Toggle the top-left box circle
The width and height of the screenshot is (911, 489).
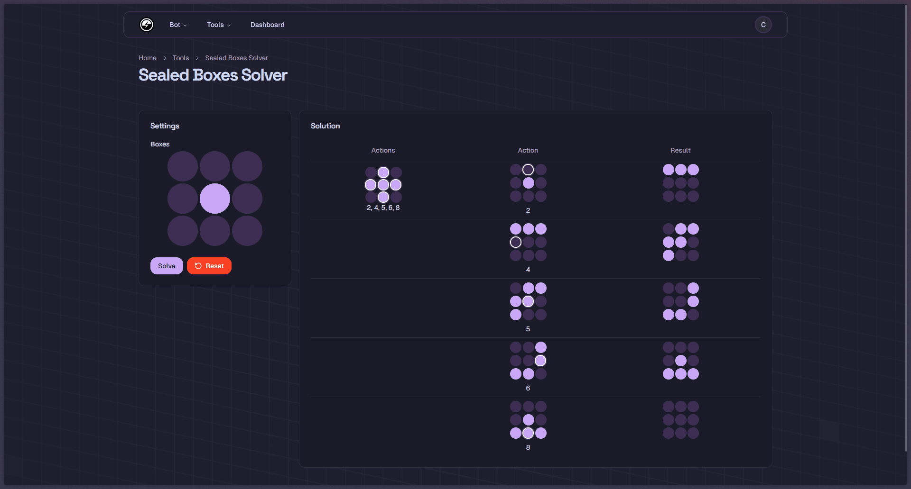(x=182, y=166)
